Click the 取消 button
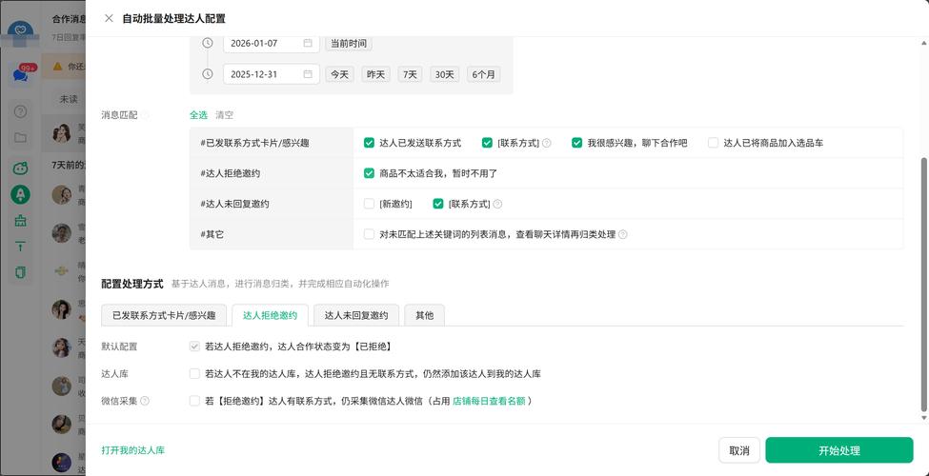The width and height of the screenshot is (929, 476). [738, 450]
